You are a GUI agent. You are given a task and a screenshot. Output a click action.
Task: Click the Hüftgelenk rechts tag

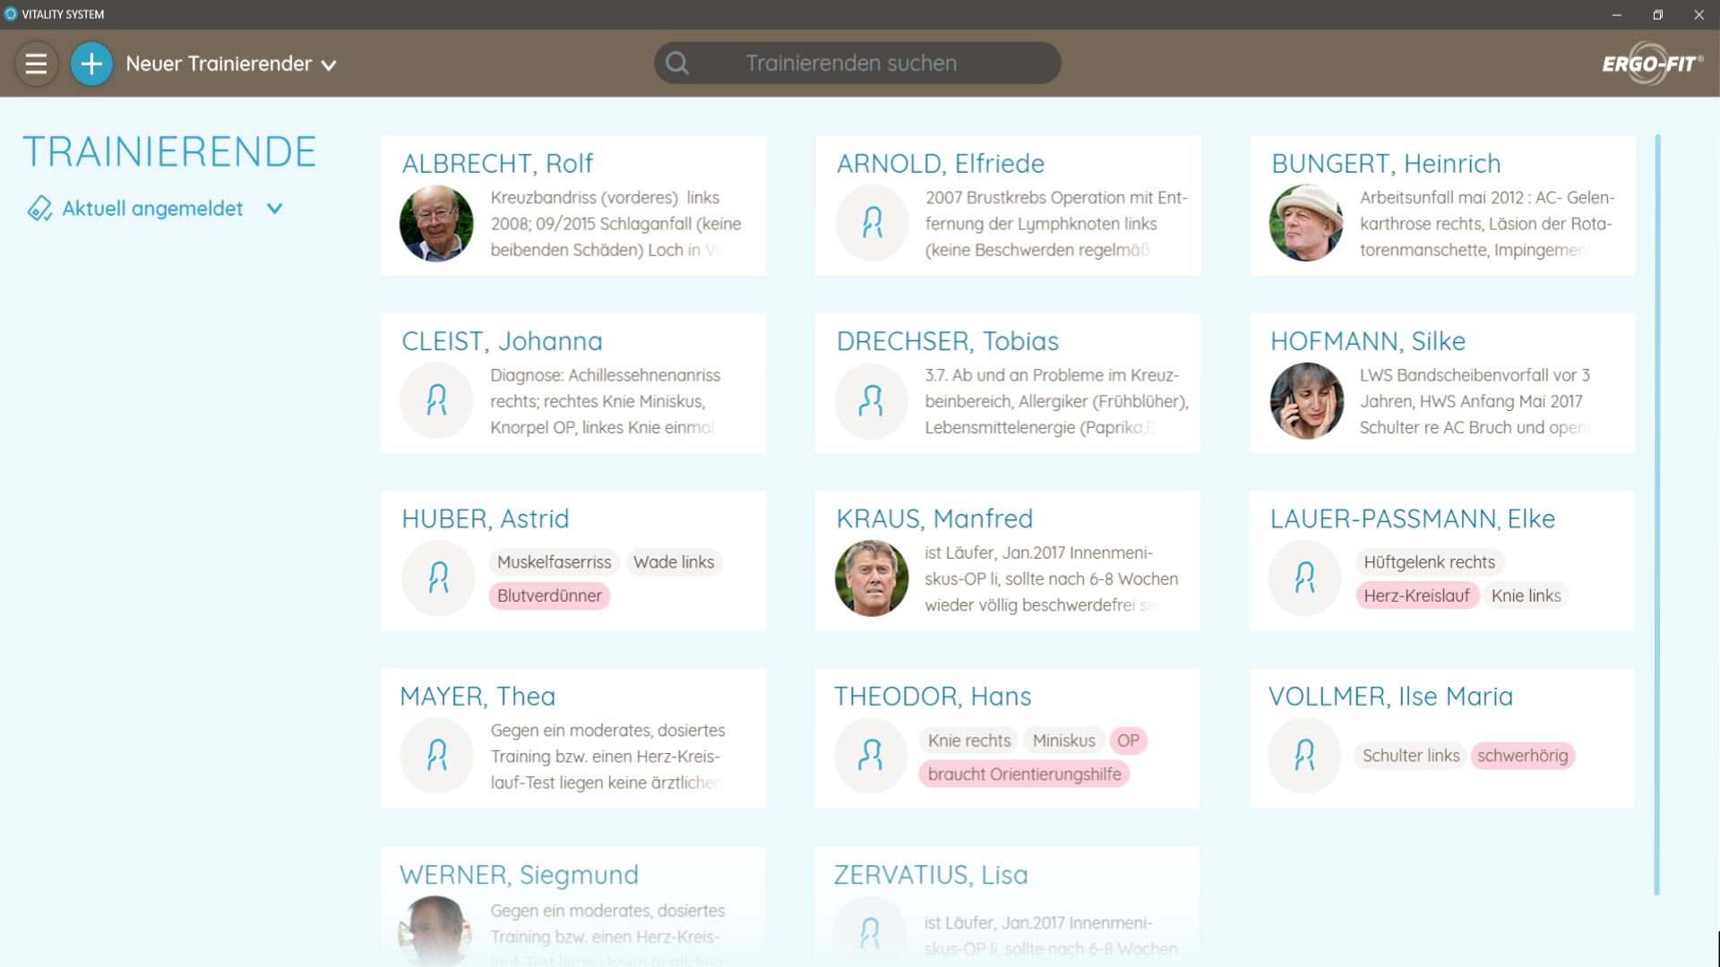tap(1429, 562)
